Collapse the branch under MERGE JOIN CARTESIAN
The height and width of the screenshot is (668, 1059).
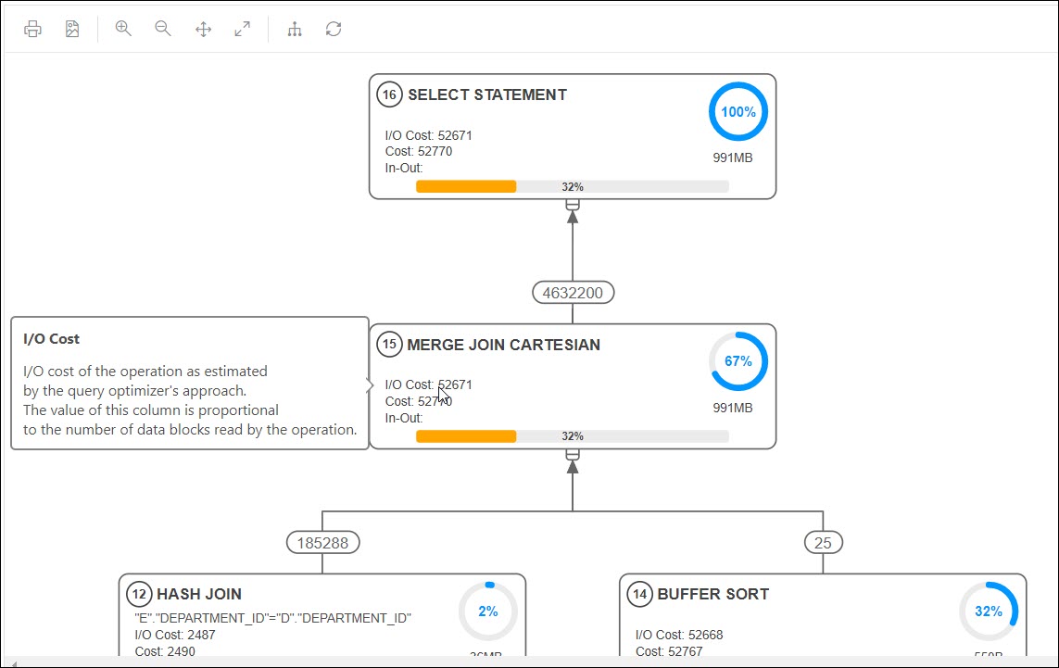(572, 454)
